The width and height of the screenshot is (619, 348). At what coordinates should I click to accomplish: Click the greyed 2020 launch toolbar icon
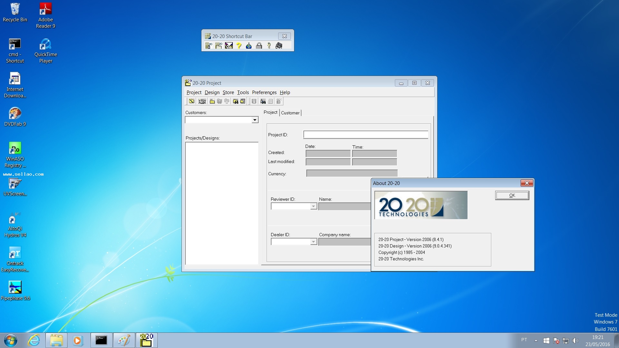(279, 101)
